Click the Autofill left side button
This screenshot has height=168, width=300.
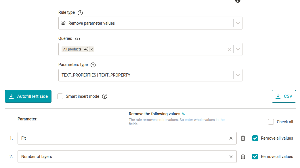point(28,96)
